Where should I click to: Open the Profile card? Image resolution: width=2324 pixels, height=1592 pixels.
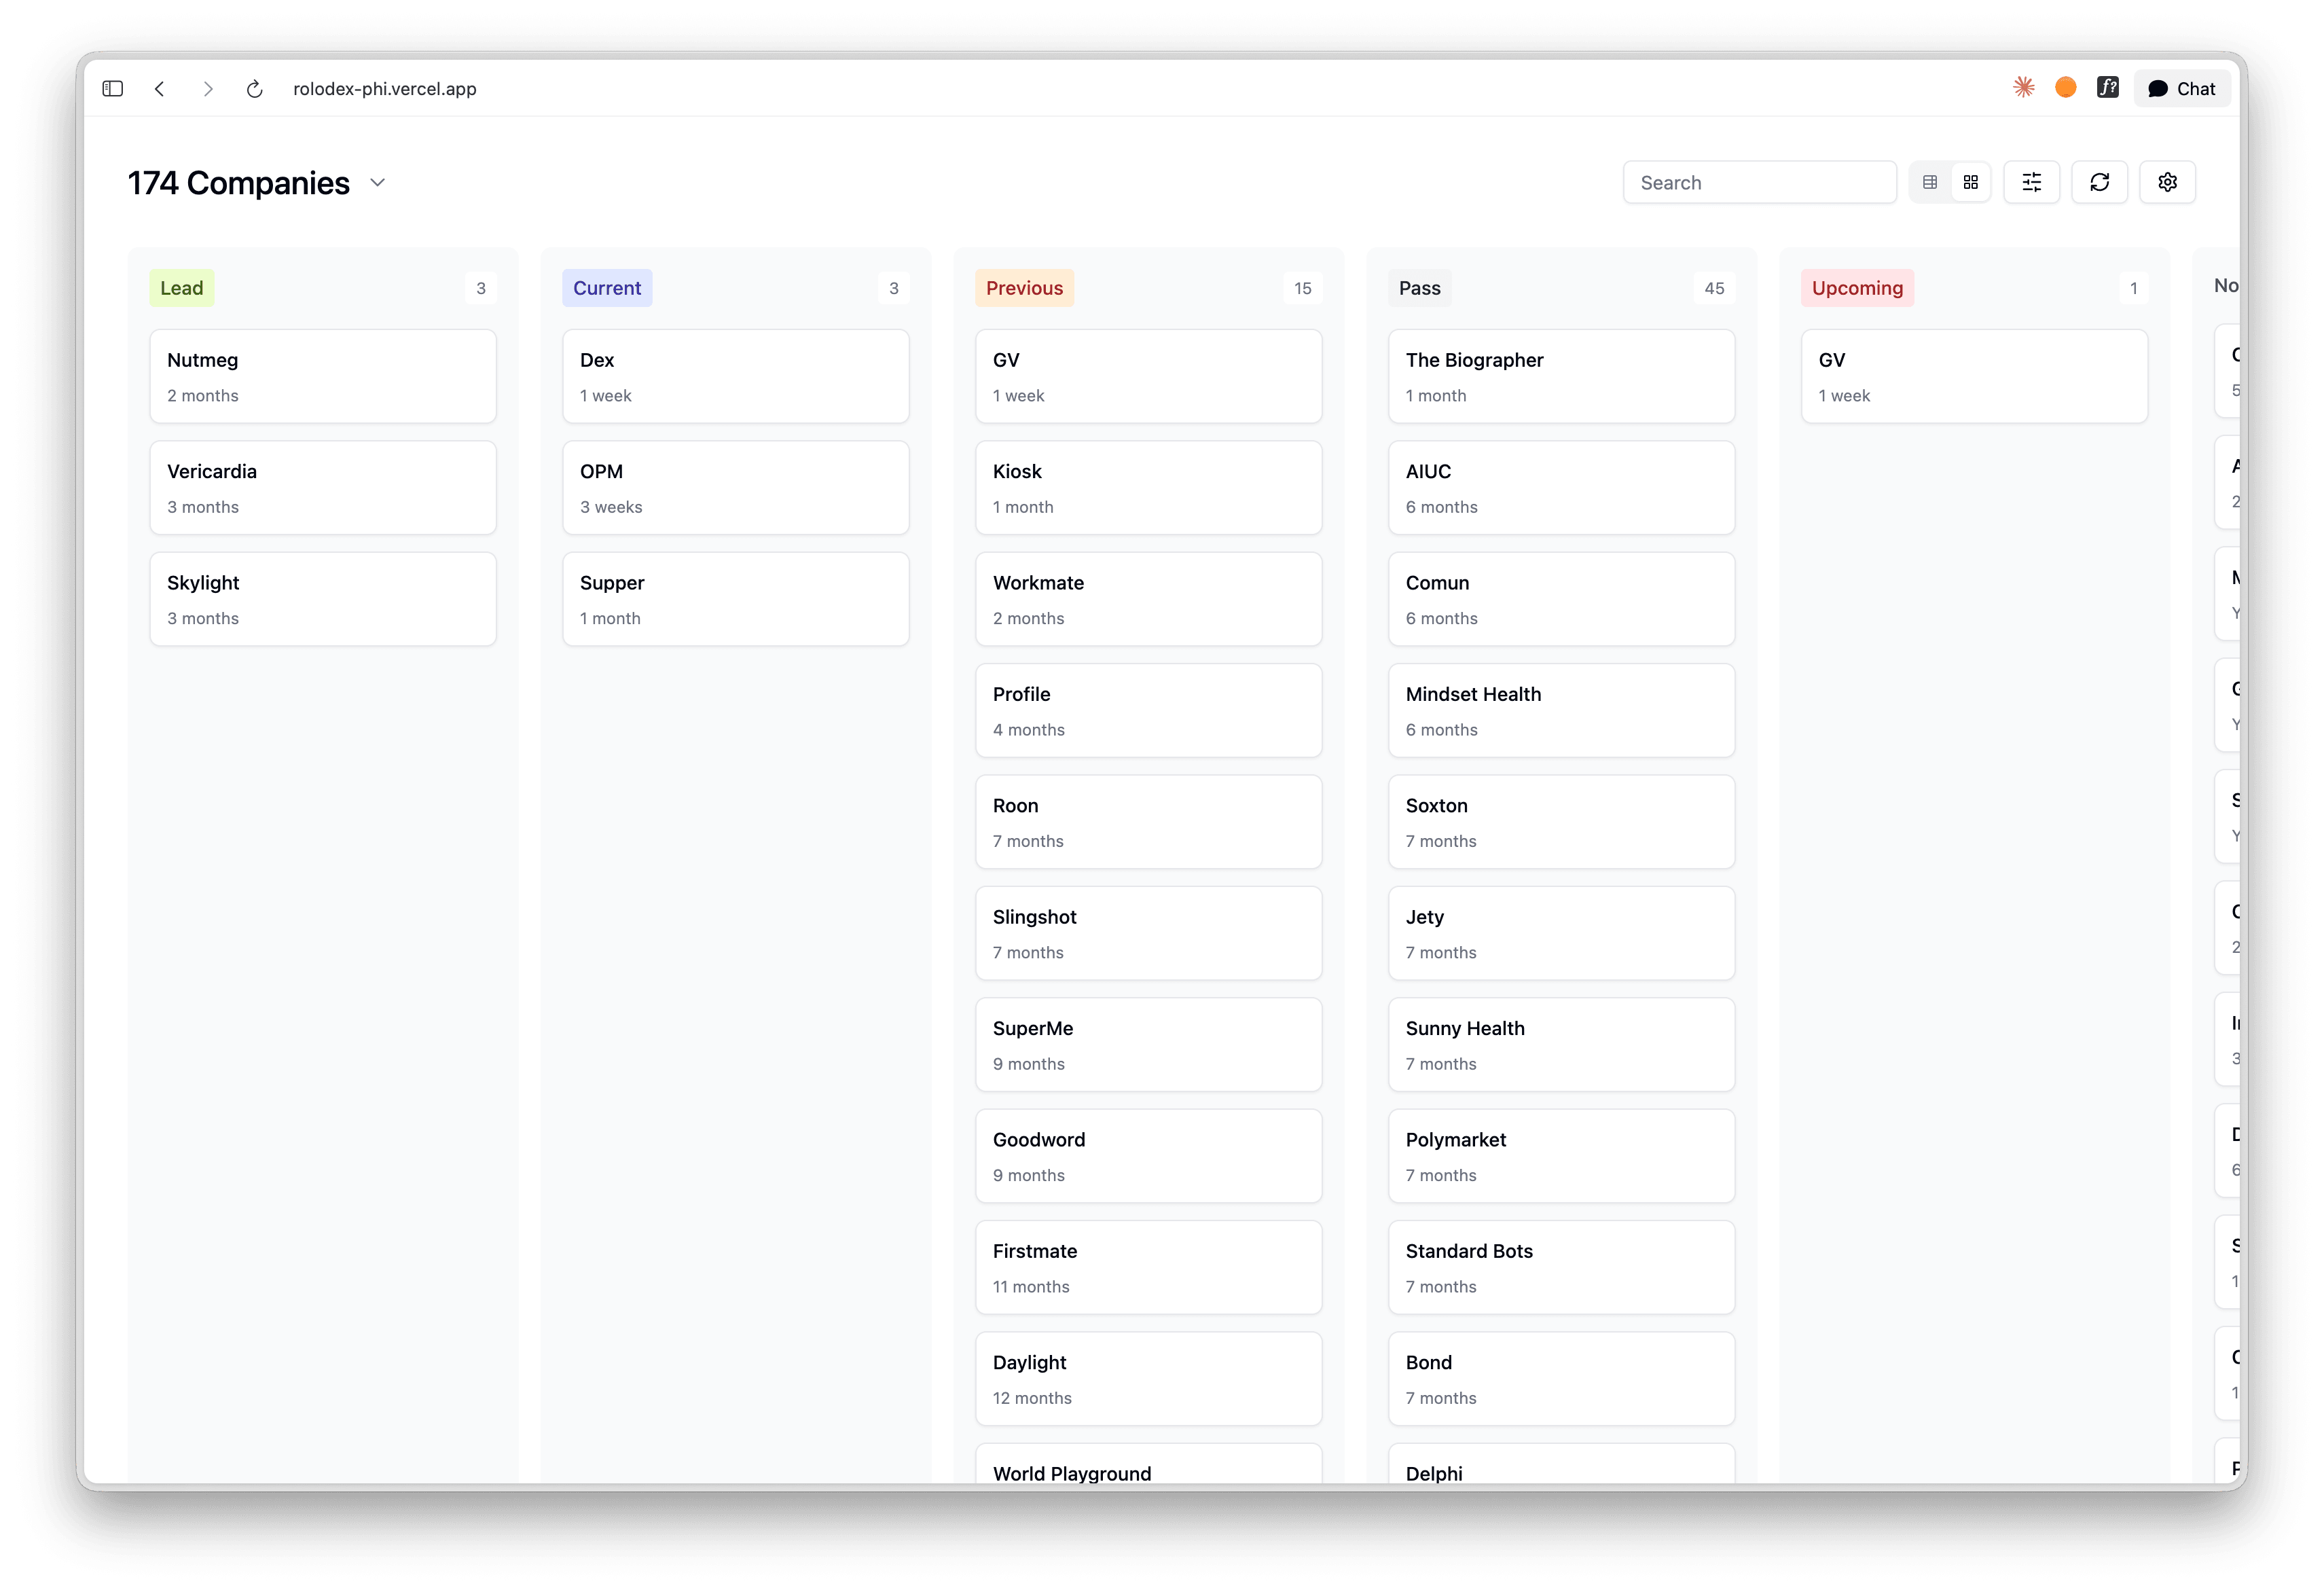(1149, 711)
